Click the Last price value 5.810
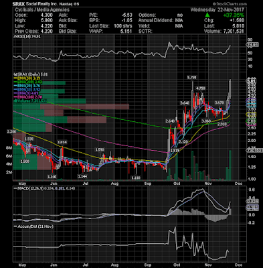Screen dimensions: 263x268 [x=238, y=26]
